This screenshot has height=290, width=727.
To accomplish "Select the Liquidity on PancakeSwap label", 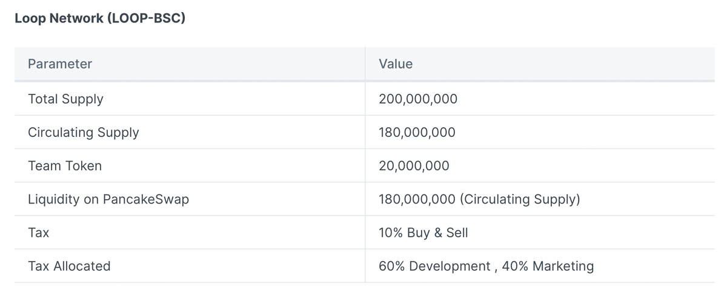I will 108,199.
